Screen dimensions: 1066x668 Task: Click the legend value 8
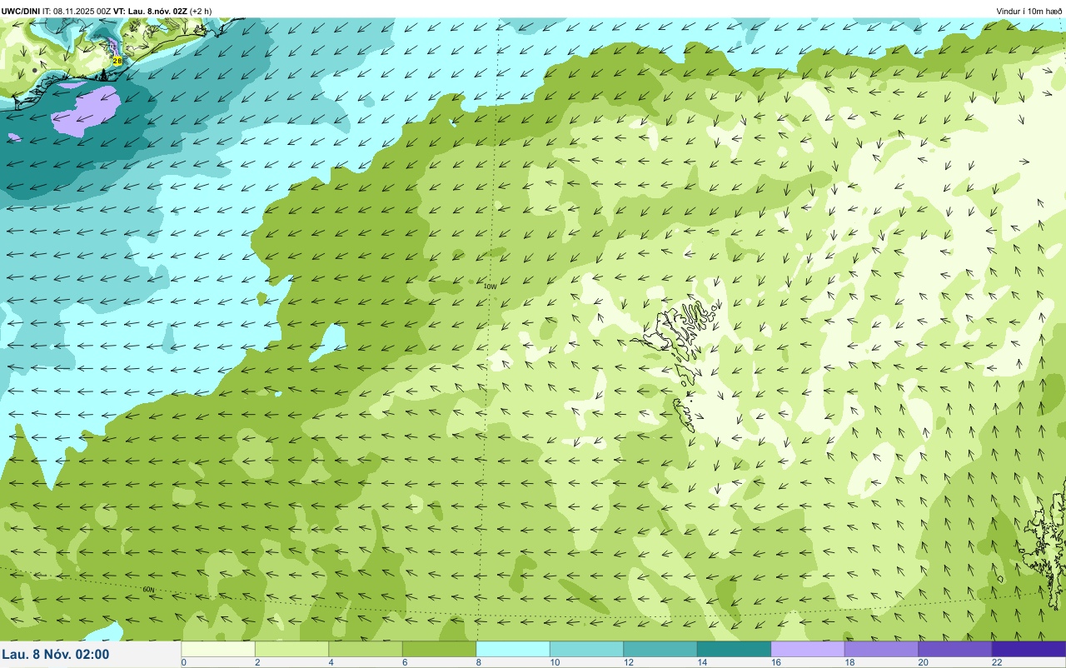[x=478, y=663]
